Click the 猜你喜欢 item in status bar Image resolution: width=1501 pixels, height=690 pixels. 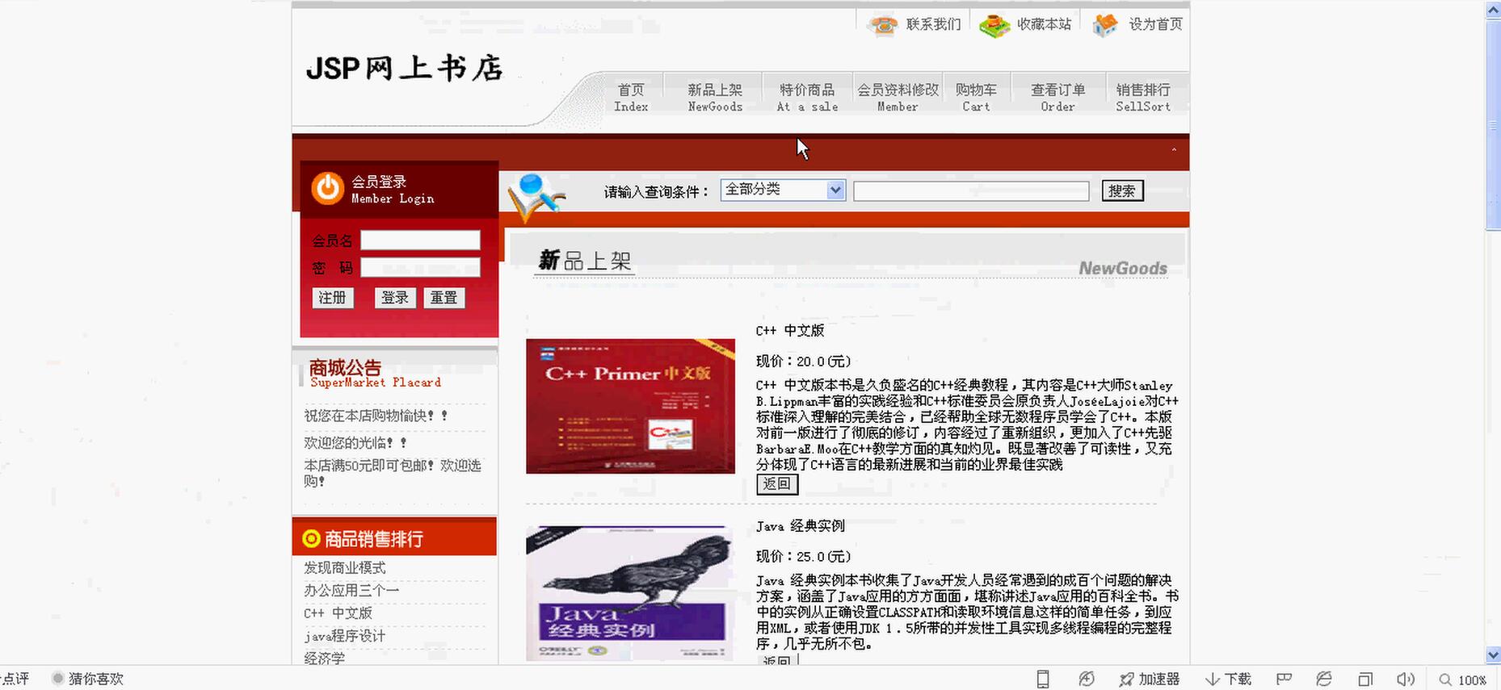point(88,679)
